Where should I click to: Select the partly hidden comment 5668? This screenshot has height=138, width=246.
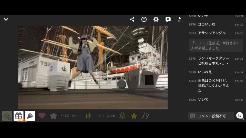pyautogui.click(x=216, y=16)
